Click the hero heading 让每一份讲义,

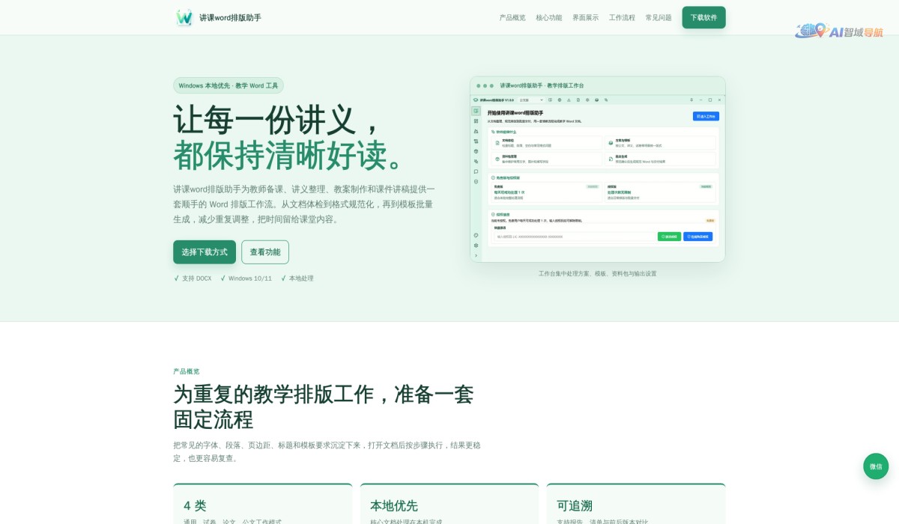[x=279, y=119]
